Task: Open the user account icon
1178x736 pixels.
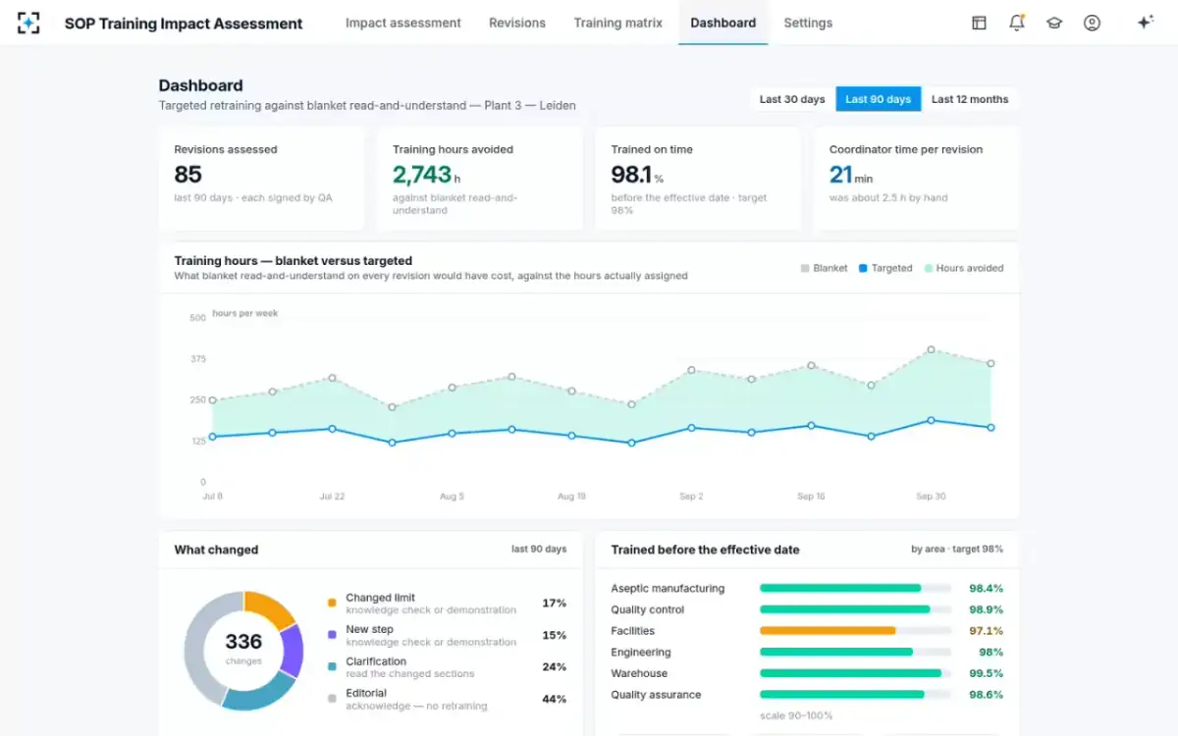Action: [x=1092, y=23]
